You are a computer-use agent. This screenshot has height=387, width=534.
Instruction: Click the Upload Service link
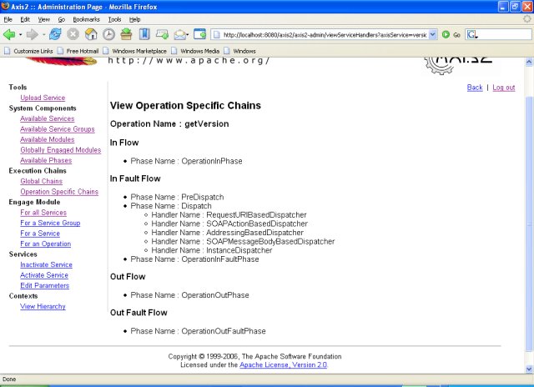43,98
